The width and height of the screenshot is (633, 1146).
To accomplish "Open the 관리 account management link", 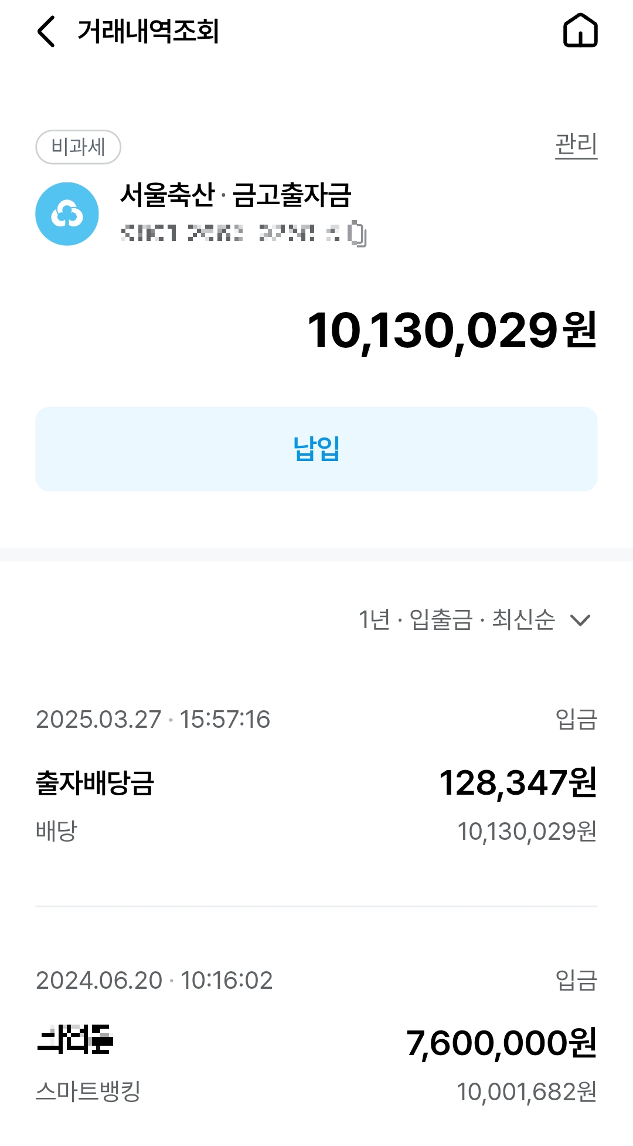I will pyautogui.click(x=577, y=143).
